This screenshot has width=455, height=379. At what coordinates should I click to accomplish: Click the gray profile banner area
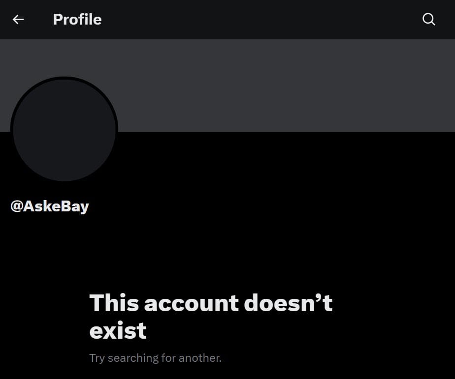click(x=227, y=85)
